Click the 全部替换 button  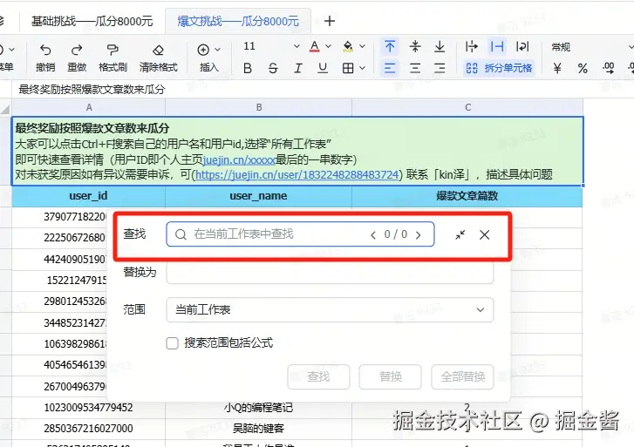(x=462, y=376)
